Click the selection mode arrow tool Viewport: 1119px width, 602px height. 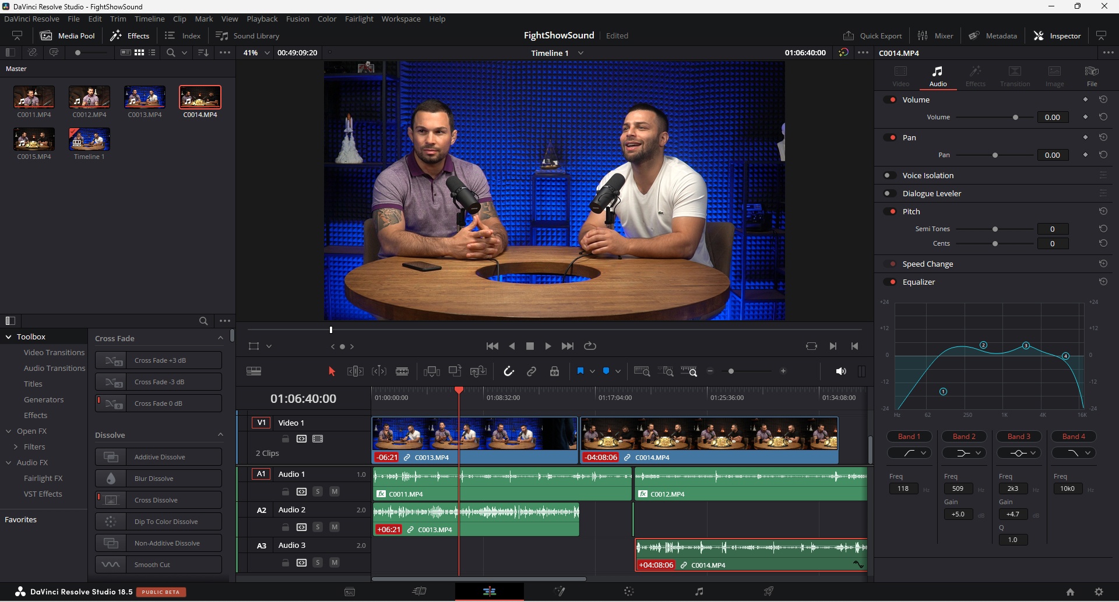(332, 371)
